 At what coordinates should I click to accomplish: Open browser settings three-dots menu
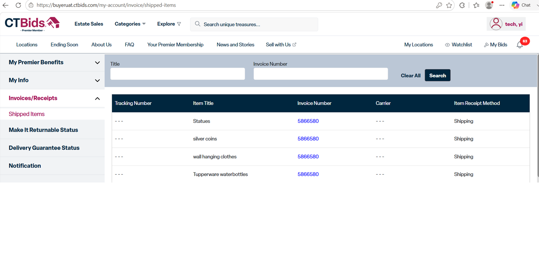(x=502, y=5)
